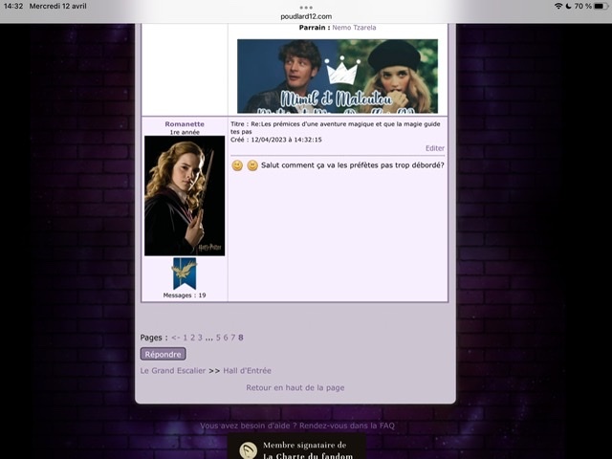Open the Editer link on Romanette's post

click(x=435, y=148)
